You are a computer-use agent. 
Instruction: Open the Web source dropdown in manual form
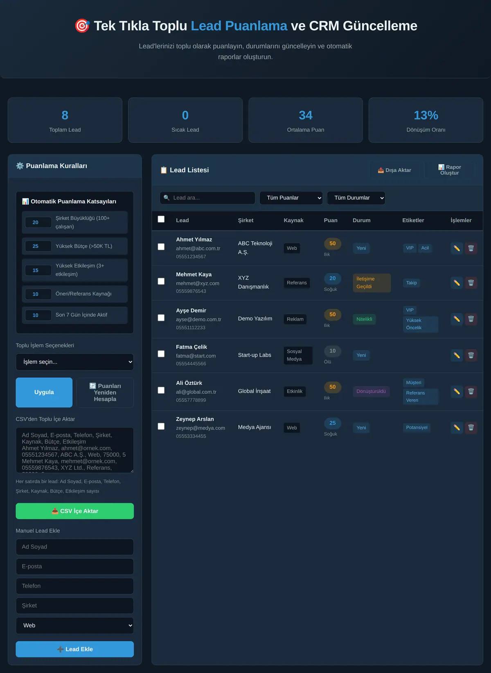coord(75,626)
